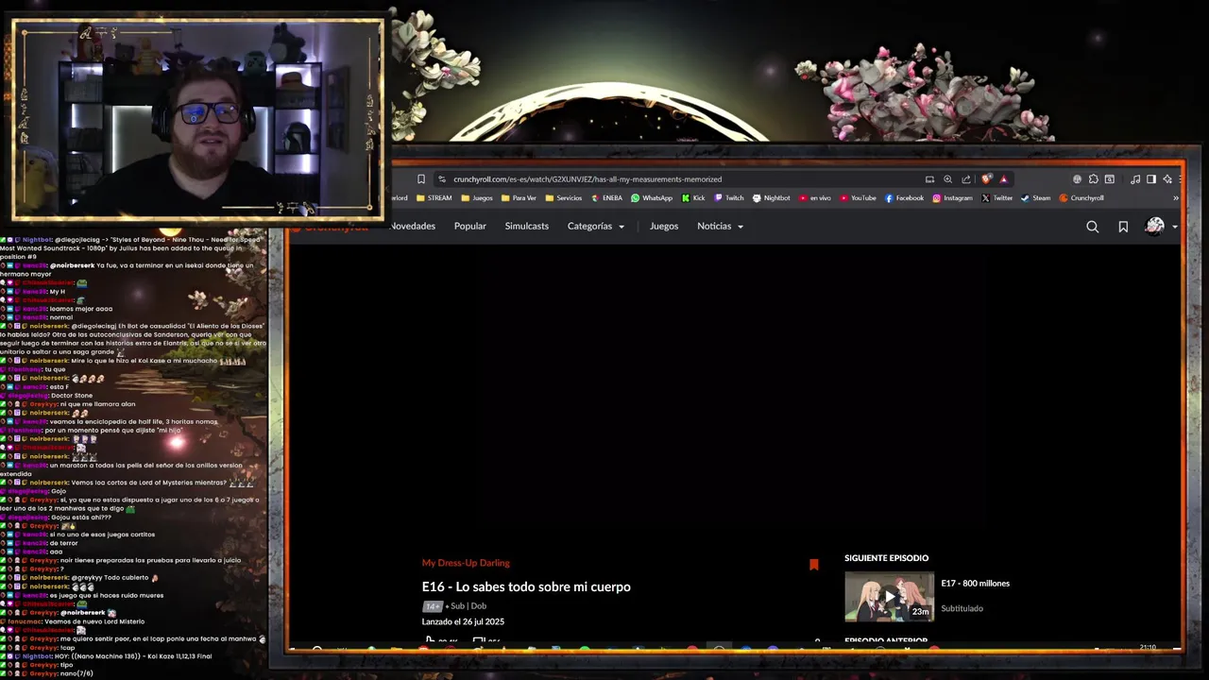Click chat message 'ni que me llamara alan'

[x=98, y=404]
